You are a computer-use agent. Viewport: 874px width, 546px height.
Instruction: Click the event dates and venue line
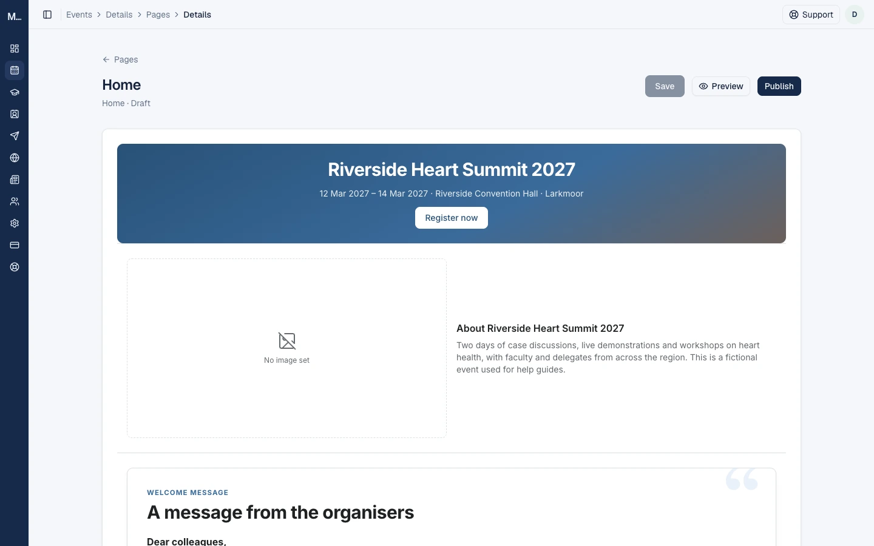coord(452,194)
